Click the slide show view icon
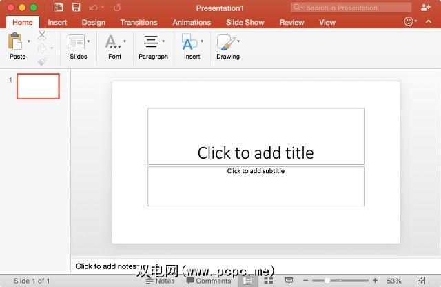The width and height of the screenshot is (441, 287). pyautogui.click(x=289, y=281)
